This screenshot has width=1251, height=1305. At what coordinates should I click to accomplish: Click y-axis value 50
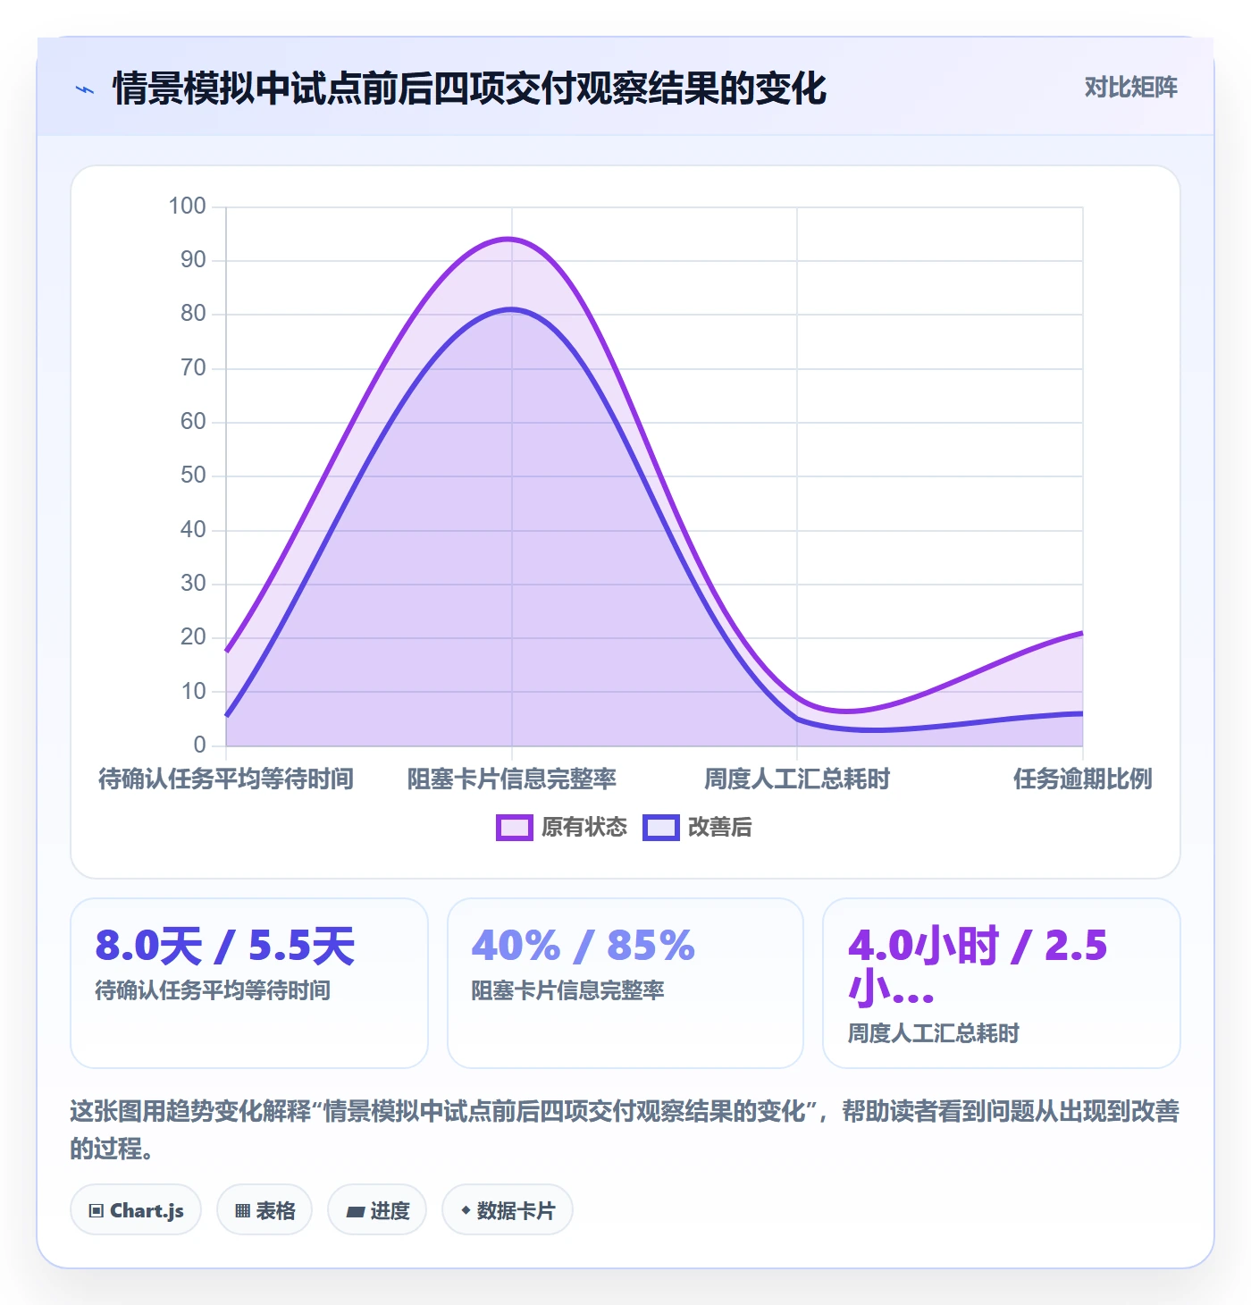tap(193, 475)
